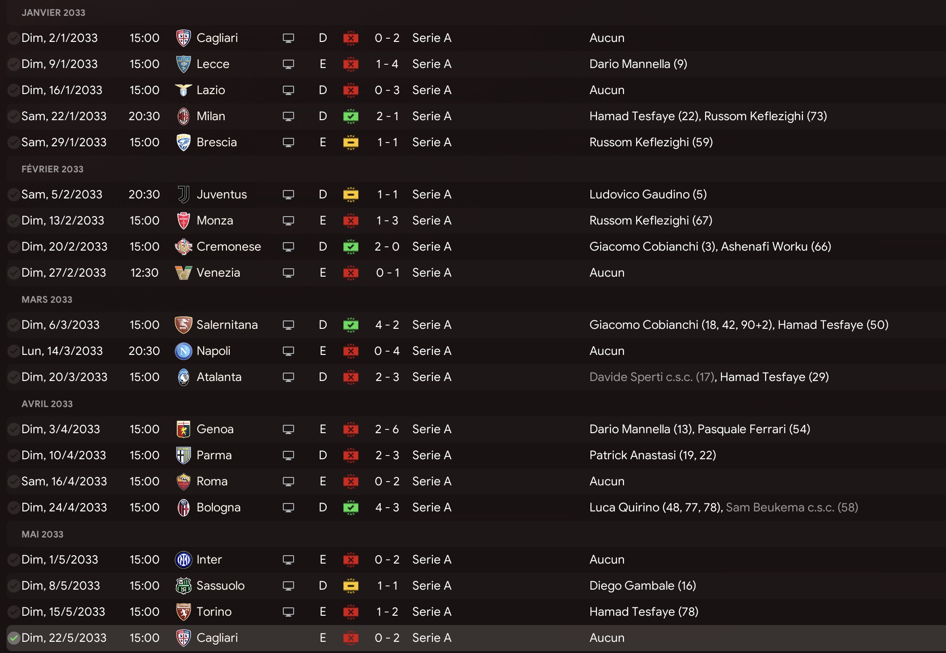Screen dimensions: 946x653
Task: Click the green win icon for Cremonese match
Action: 351,246
